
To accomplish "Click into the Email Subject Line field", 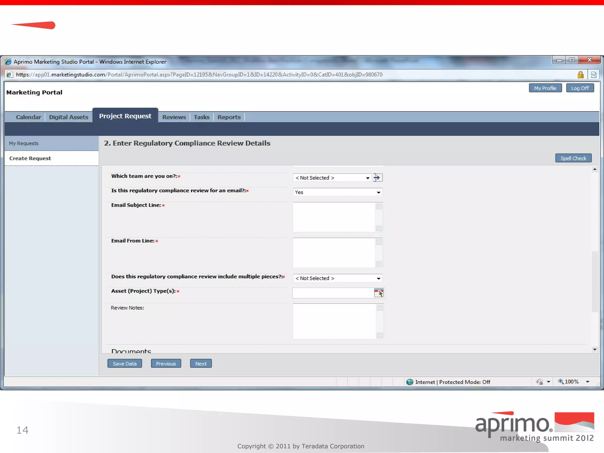I will pos(334,217).
